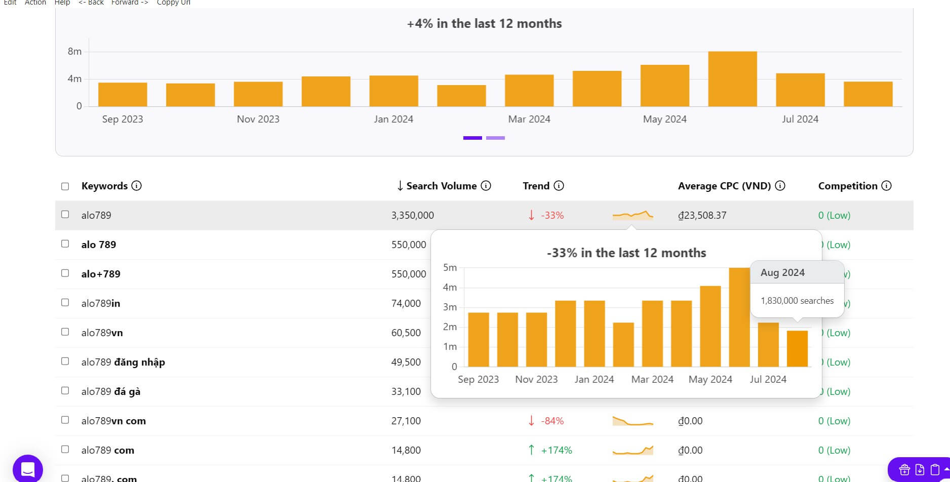This screenshot has width=950, height=482.
Task: Sort by the Search Volume header
Action: coord(442,186)
